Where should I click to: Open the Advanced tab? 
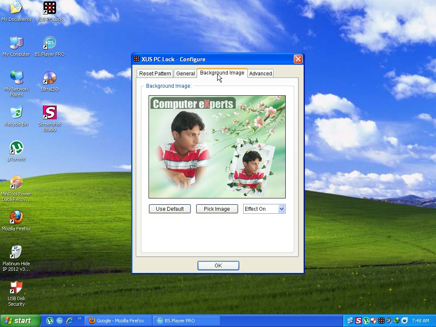pyautogui.click(x=261, y=73)
